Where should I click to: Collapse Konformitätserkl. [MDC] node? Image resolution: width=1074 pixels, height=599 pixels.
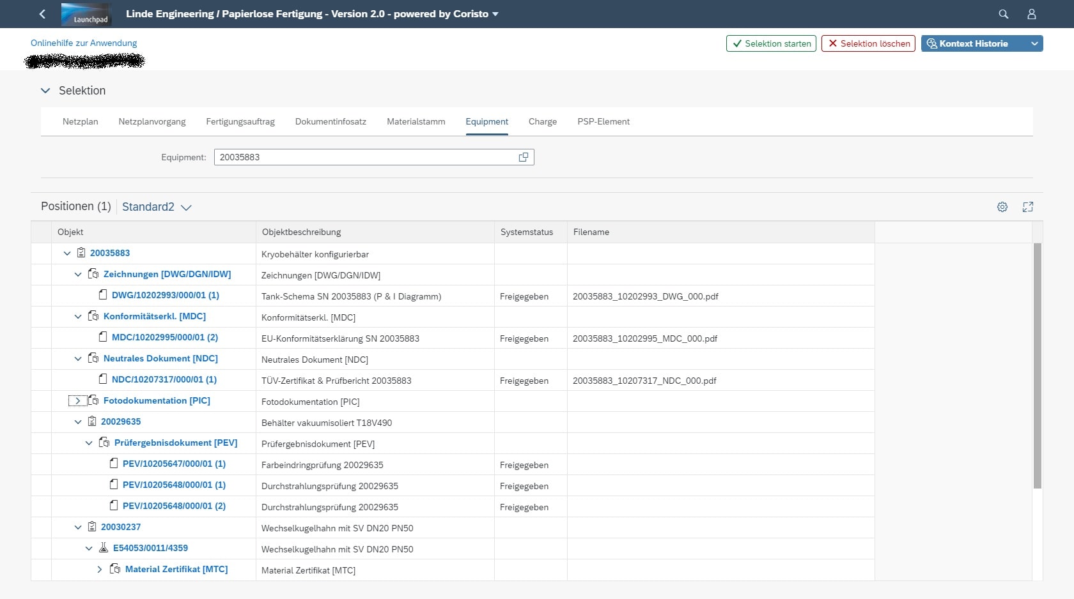(x=78, y=317)
